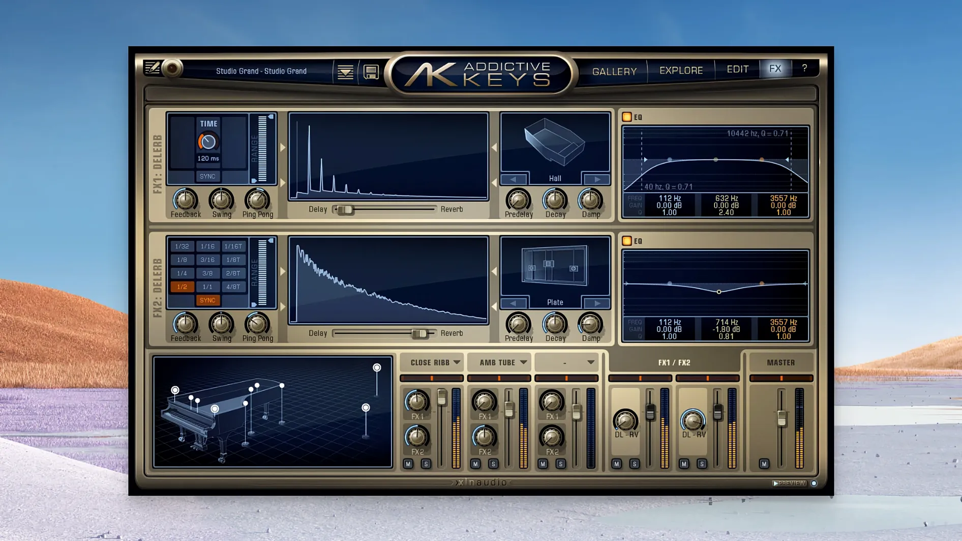Select previous reverb type for Plate
The image size is (962, 541).
[x=514, y=303]
